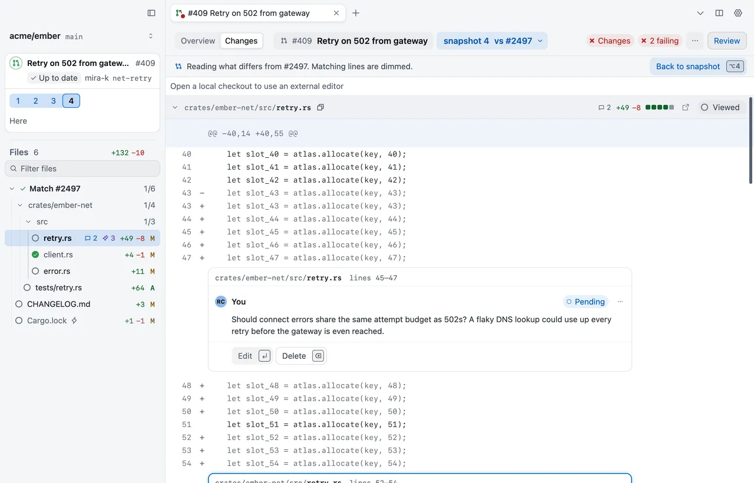Collapse the src folder

[28, 221]
